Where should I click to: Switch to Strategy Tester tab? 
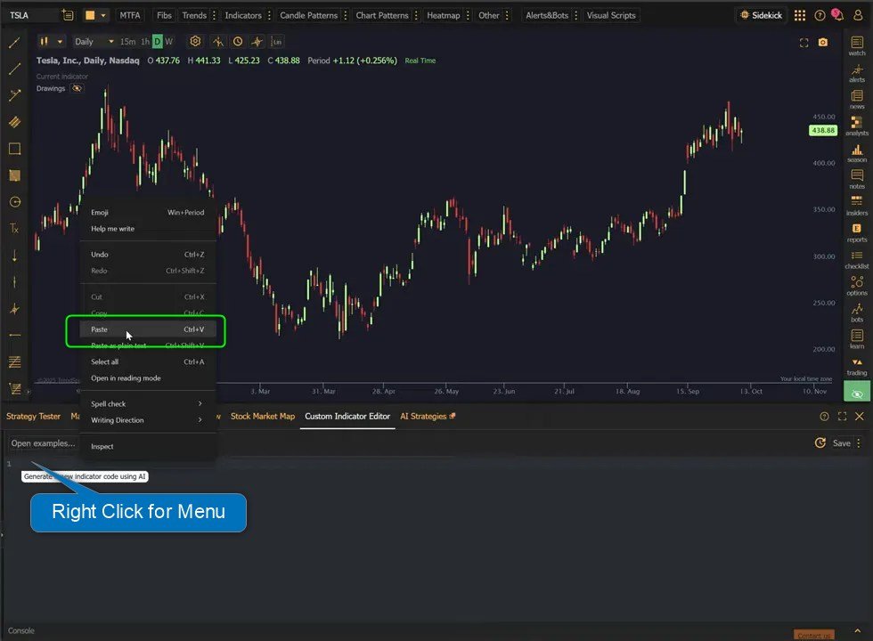[x=34, y=416]
